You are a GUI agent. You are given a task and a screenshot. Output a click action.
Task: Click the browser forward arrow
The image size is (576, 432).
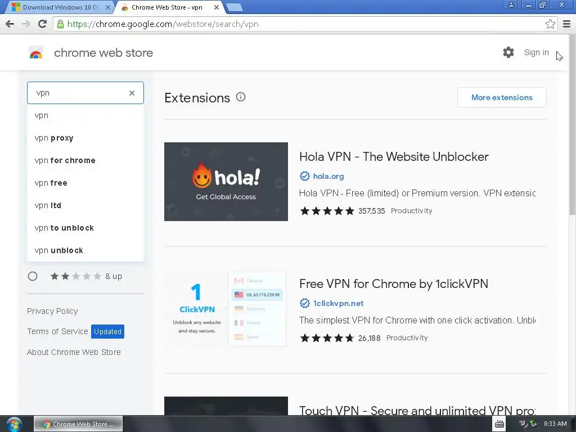coord(26,24)
